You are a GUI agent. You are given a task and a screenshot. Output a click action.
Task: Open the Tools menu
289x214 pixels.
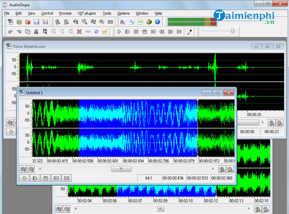[107, 13]
